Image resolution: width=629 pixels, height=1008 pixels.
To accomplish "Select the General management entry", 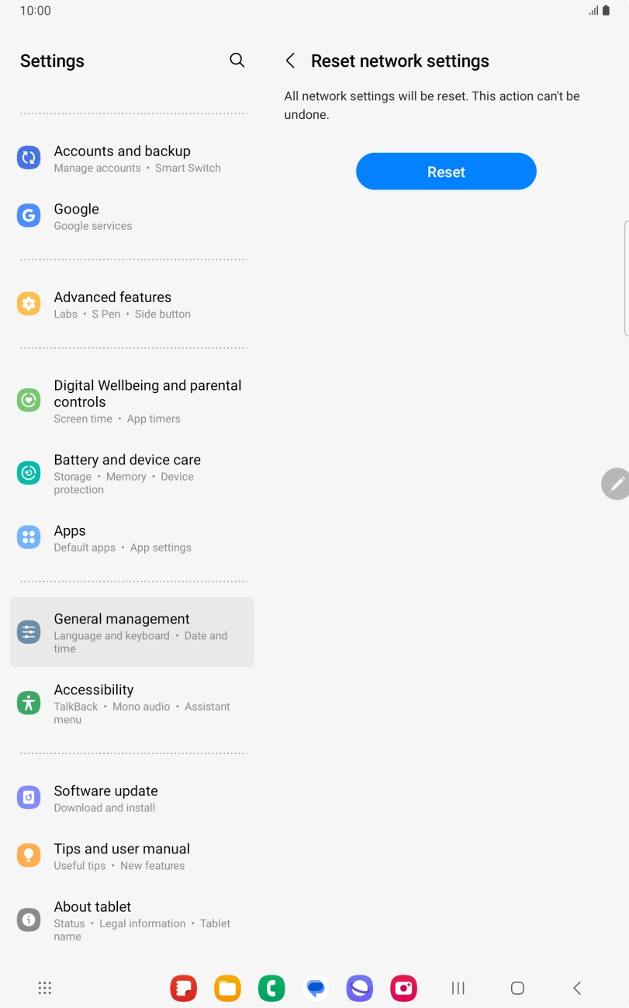I will [x=132, y=632].
